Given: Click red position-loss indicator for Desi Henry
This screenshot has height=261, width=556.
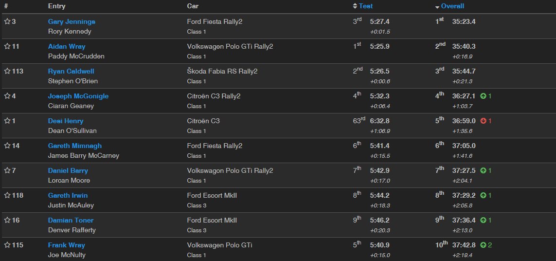Looking at the screenshot, I should 483,121.
